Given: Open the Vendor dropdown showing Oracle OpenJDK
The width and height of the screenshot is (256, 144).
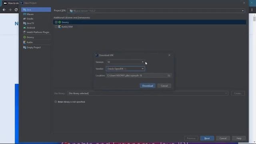Looking at the screenshot, I should point(125,69).
